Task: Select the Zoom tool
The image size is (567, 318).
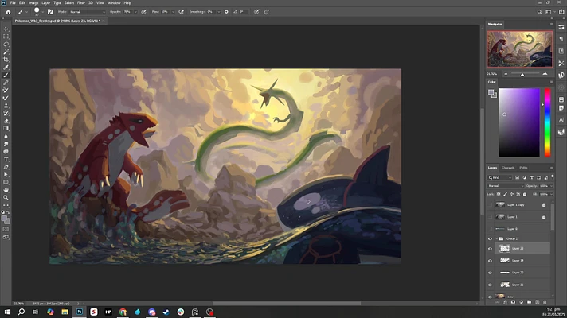Action: click(x=6, y=198)
